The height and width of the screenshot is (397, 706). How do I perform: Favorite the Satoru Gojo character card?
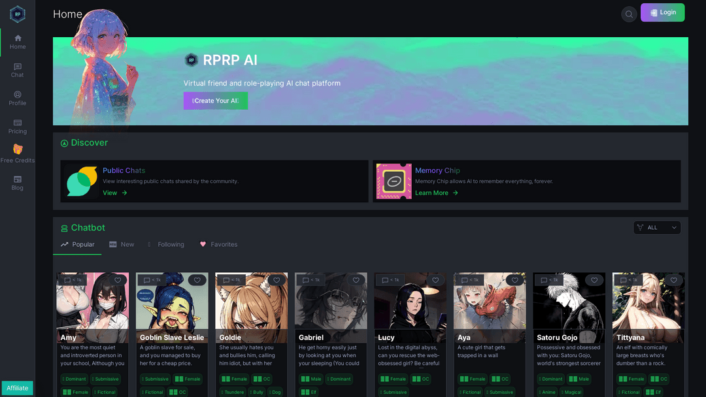(594, 279)
